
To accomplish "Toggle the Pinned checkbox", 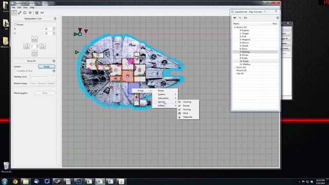I will coord(15,25).
